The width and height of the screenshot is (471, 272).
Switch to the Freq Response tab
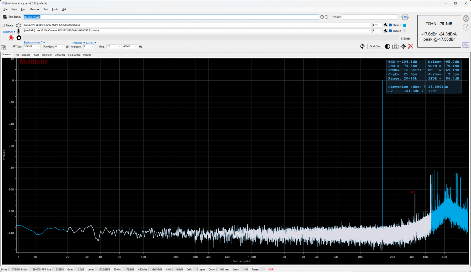(x=22, y=55)
